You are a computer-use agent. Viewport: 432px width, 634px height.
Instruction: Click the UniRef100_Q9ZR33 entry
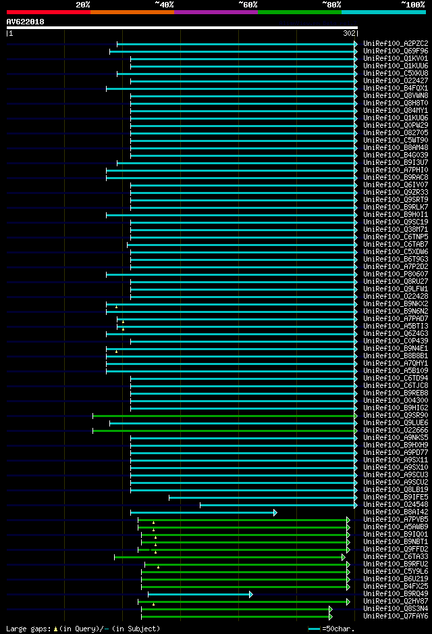pyautogui.click(x=396, y=193)
